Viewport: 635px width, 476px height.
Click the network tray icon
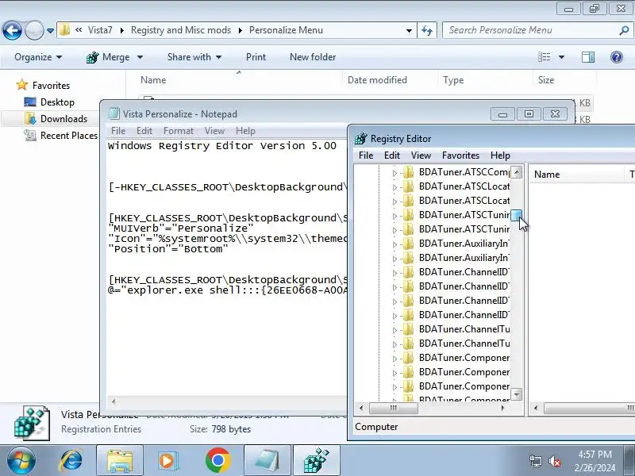click(x=535, y=461)
